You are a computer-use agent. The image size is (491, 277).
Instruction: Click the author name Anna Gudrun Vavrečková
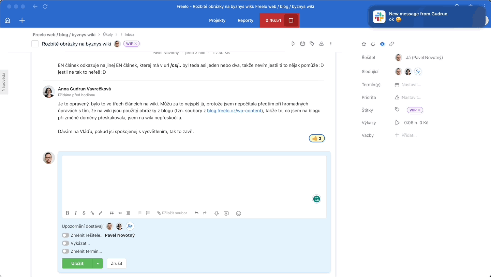pos(84,89)
